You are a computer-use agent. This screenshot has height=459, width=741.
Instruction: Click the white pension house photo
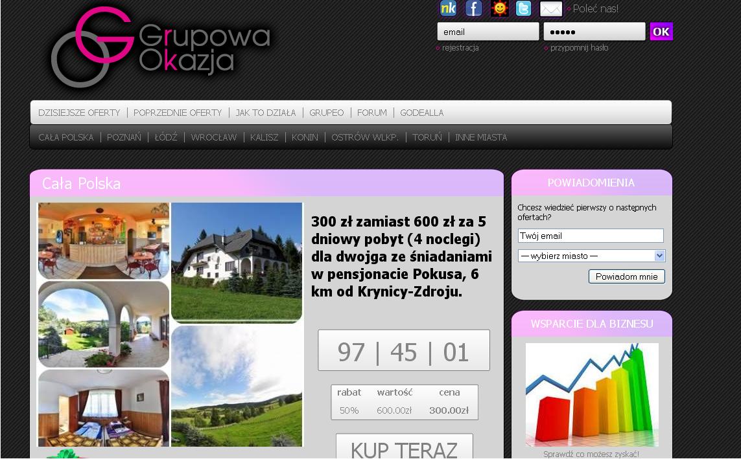click(x=237, y=262)
